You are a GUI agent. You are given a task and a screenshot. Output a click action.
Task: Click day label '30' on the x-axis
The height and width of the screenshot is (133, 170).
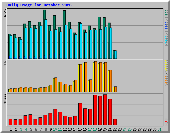coord(154,129)
